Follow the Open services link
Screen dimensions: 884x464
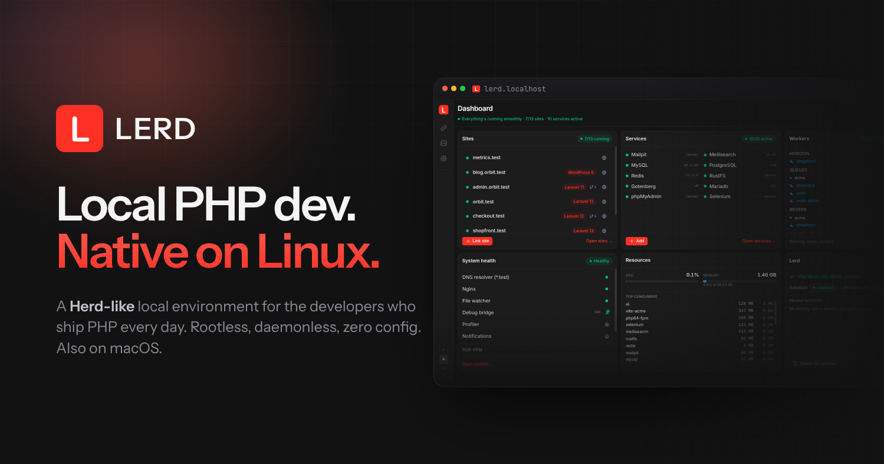click(x=758, y=241)
